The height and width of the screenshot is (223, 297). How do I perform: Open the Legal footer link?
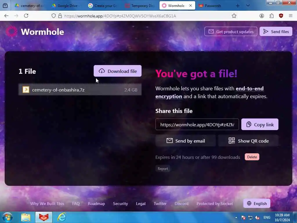pos(141,204)
